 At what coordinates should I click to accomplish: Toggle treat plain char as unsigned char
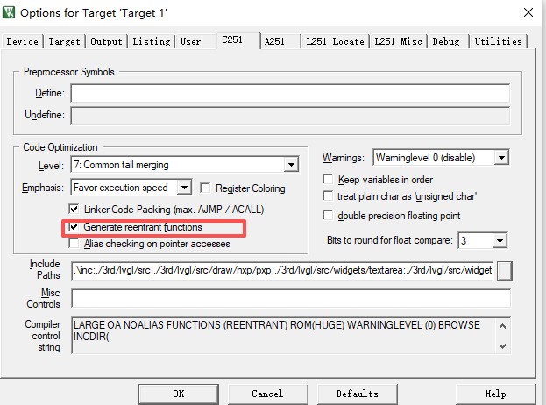point(329,195)
